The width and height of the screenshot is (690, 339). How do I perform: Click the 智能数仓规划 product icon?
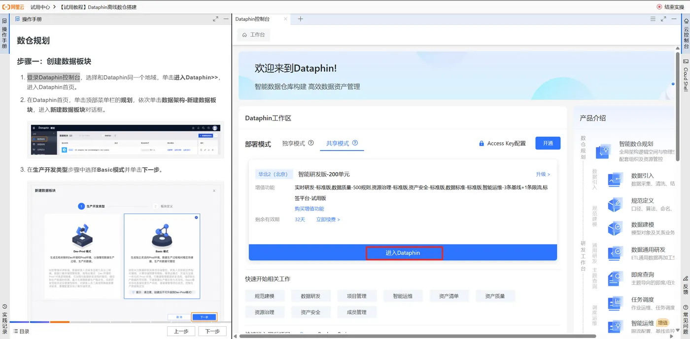(604, 151)
